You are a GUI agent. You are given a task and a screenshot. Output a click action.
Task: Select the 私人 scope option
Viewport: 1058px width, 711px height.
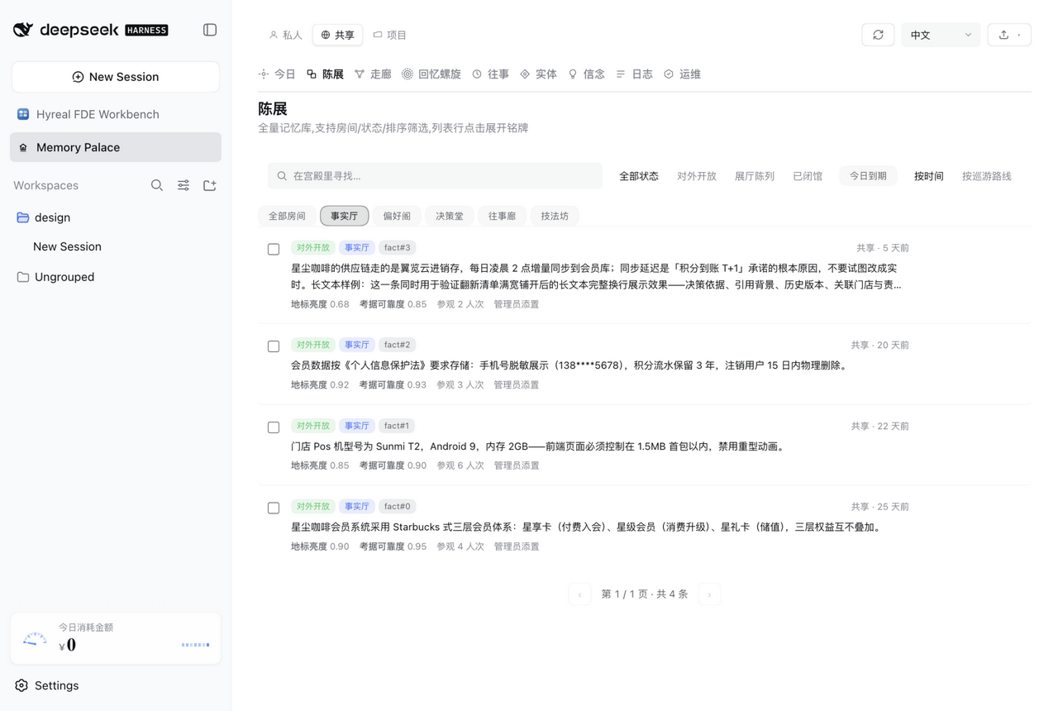pos(286,35)
